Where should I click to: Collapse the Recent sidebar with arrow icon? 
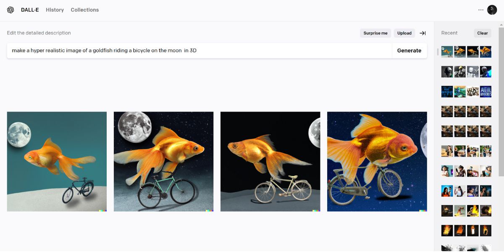tap(423, 33)
